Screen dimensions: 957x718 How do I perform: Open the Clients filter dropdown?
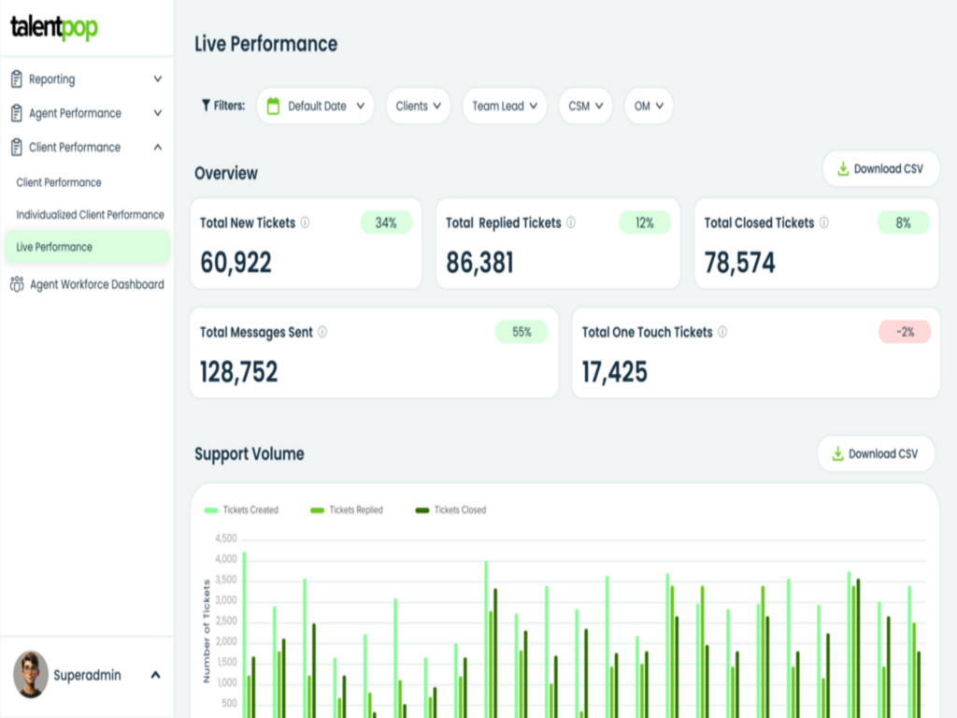point(418,106)
